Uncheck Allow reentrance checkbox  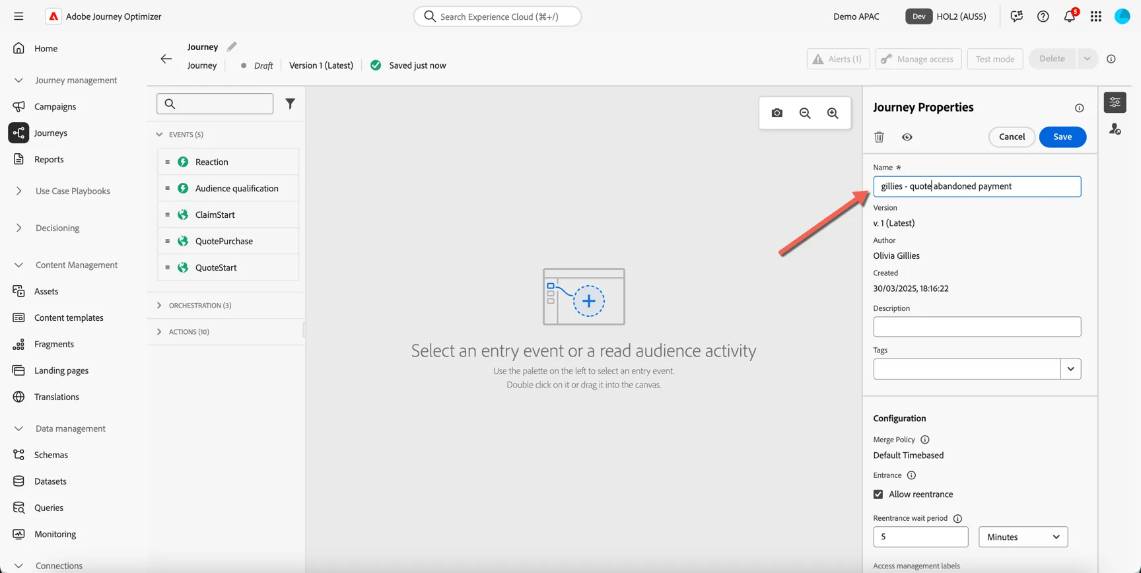click(x=878, y=494)
